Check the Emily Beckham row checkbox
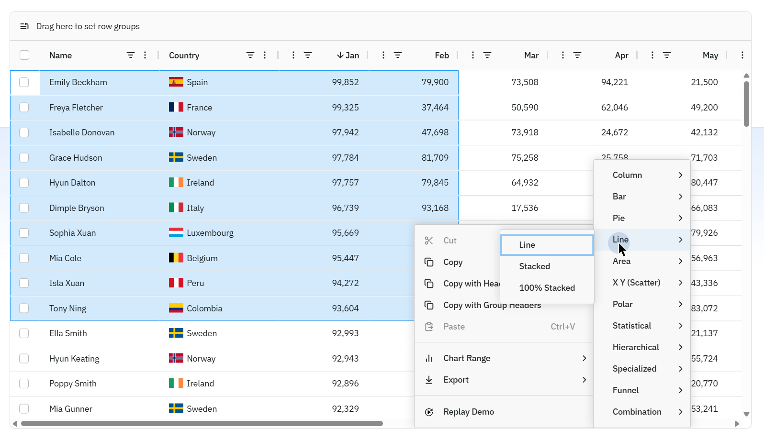The height and width of the screenshot is (440, 764). tap(24, 82)
